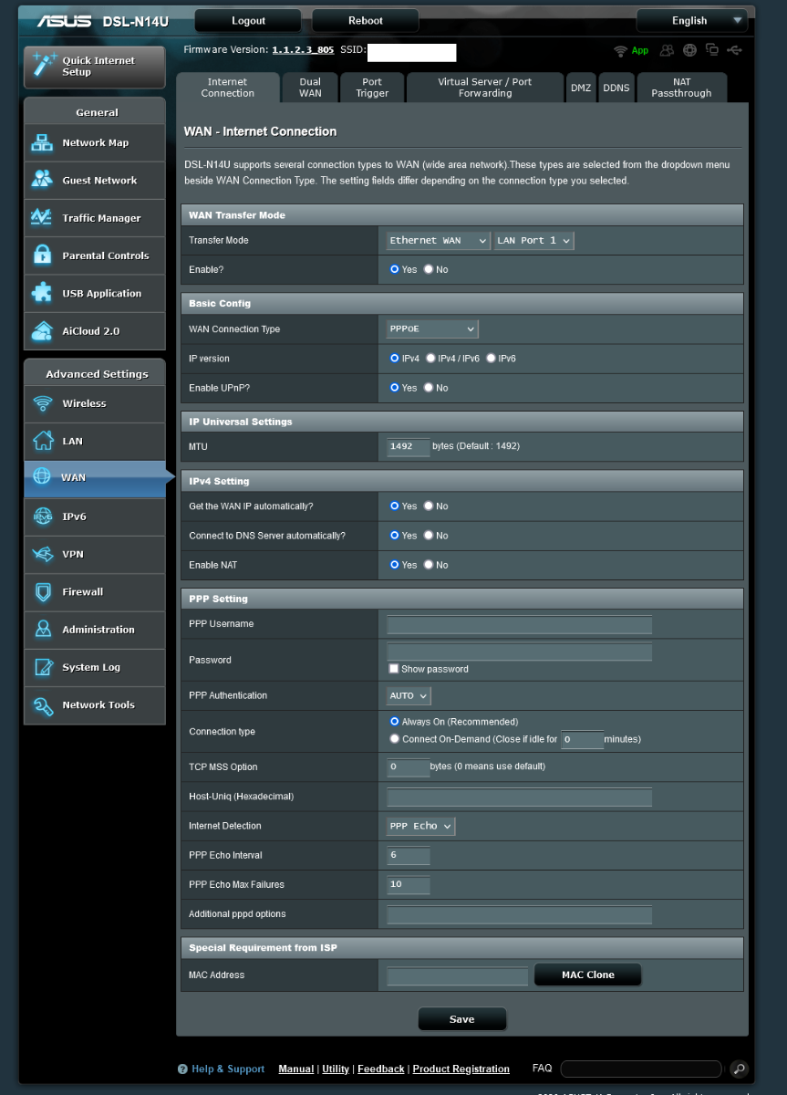Click the VPN sidebar icon
Image resolution: width=787 pixels, height=1095 pixels.
pyautogui.click(x=42, y=554)
